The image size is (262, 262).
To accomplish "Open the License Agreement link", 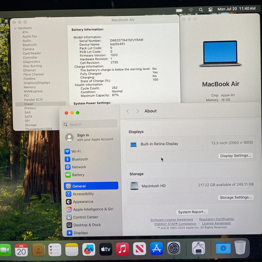I will (x=216, y=223).
